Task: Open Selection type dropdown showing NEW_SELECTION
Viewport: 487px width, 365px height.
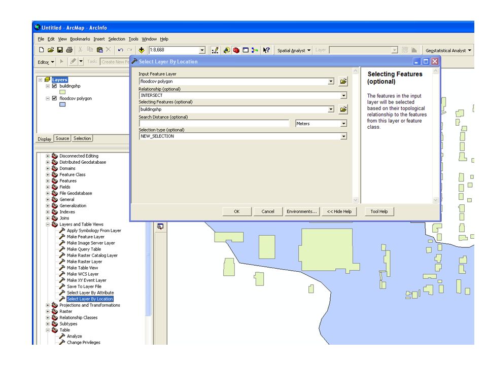Action: 343,136
